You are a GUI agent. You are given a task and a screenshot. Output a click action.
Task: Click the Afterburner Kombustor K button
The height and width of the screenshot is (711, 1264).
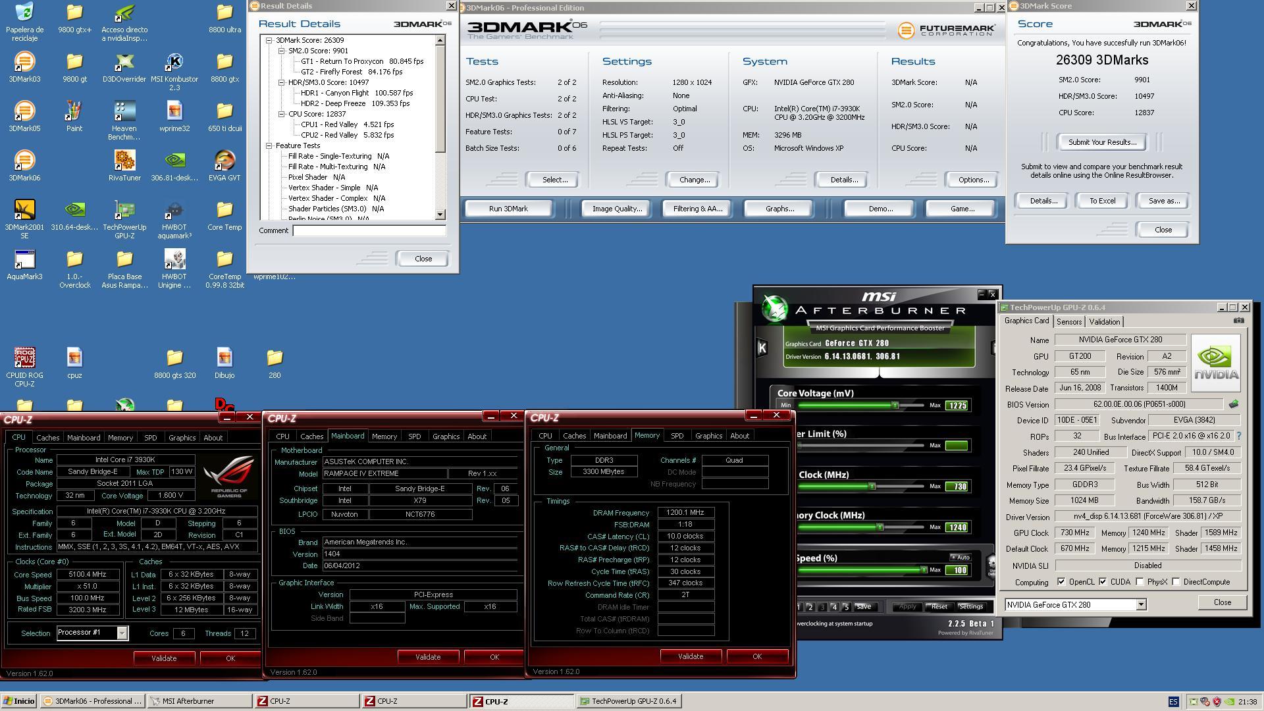[762, 348]
